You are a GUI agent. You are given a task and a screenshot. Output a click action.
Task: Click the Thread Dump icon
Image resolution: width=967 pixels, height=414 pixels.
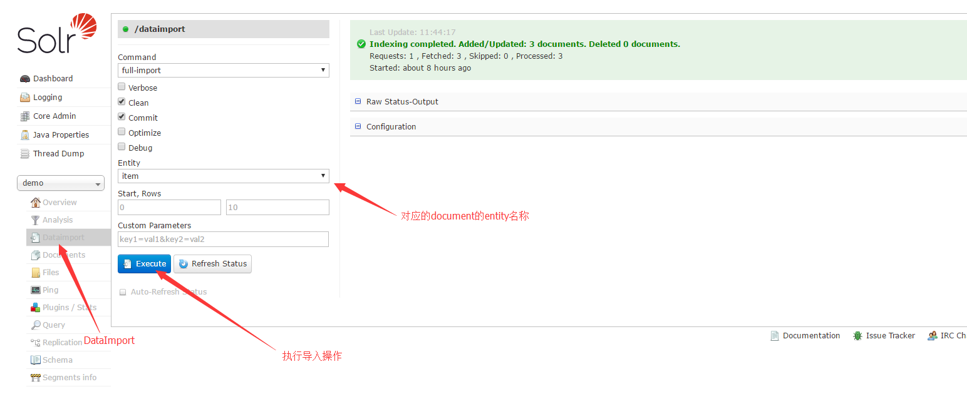tap(25, 154)
